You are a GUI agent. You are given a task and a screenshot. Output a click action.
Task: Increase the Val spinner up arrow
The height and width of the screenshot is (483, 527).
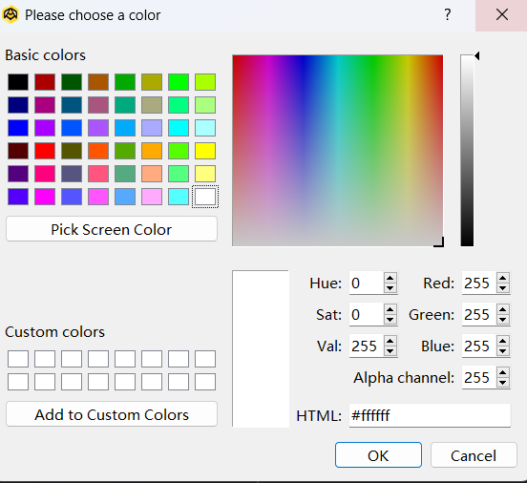(390, 341)
